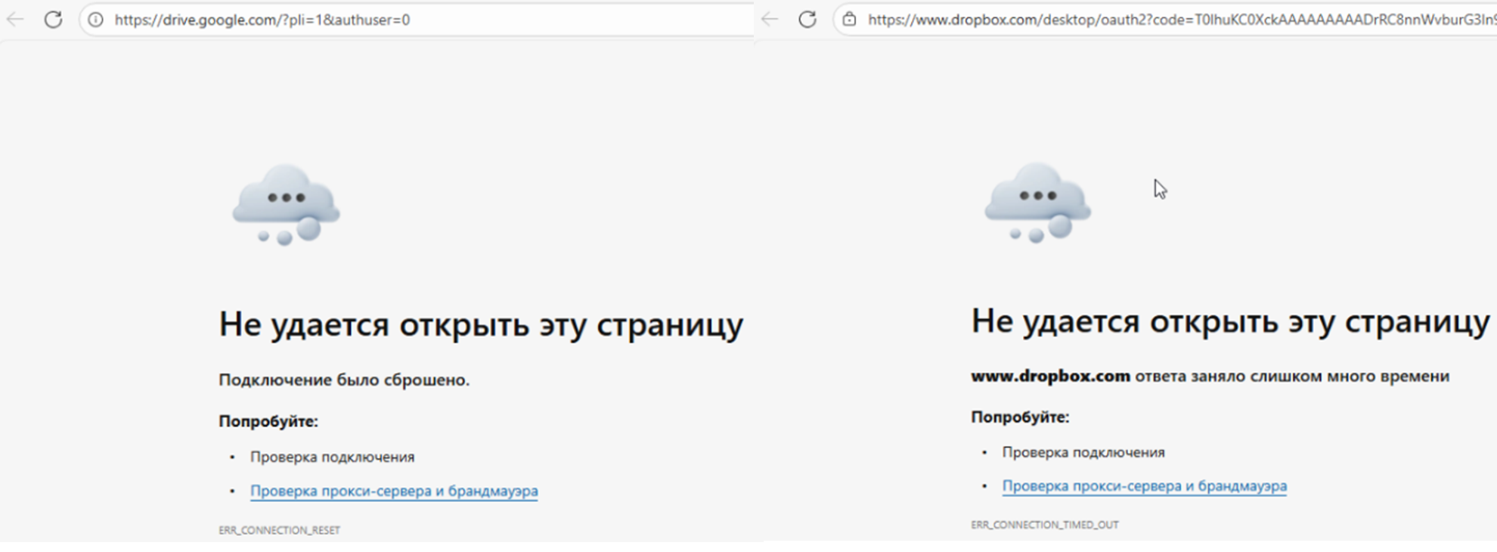The height and width of the screenshot is (552, 1497).
Task: Click the error heading on Dropbox page
Action: point(1230,321)
